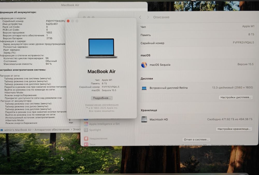Click Максимальная емкость 94 % value

[x=49, y=64]
